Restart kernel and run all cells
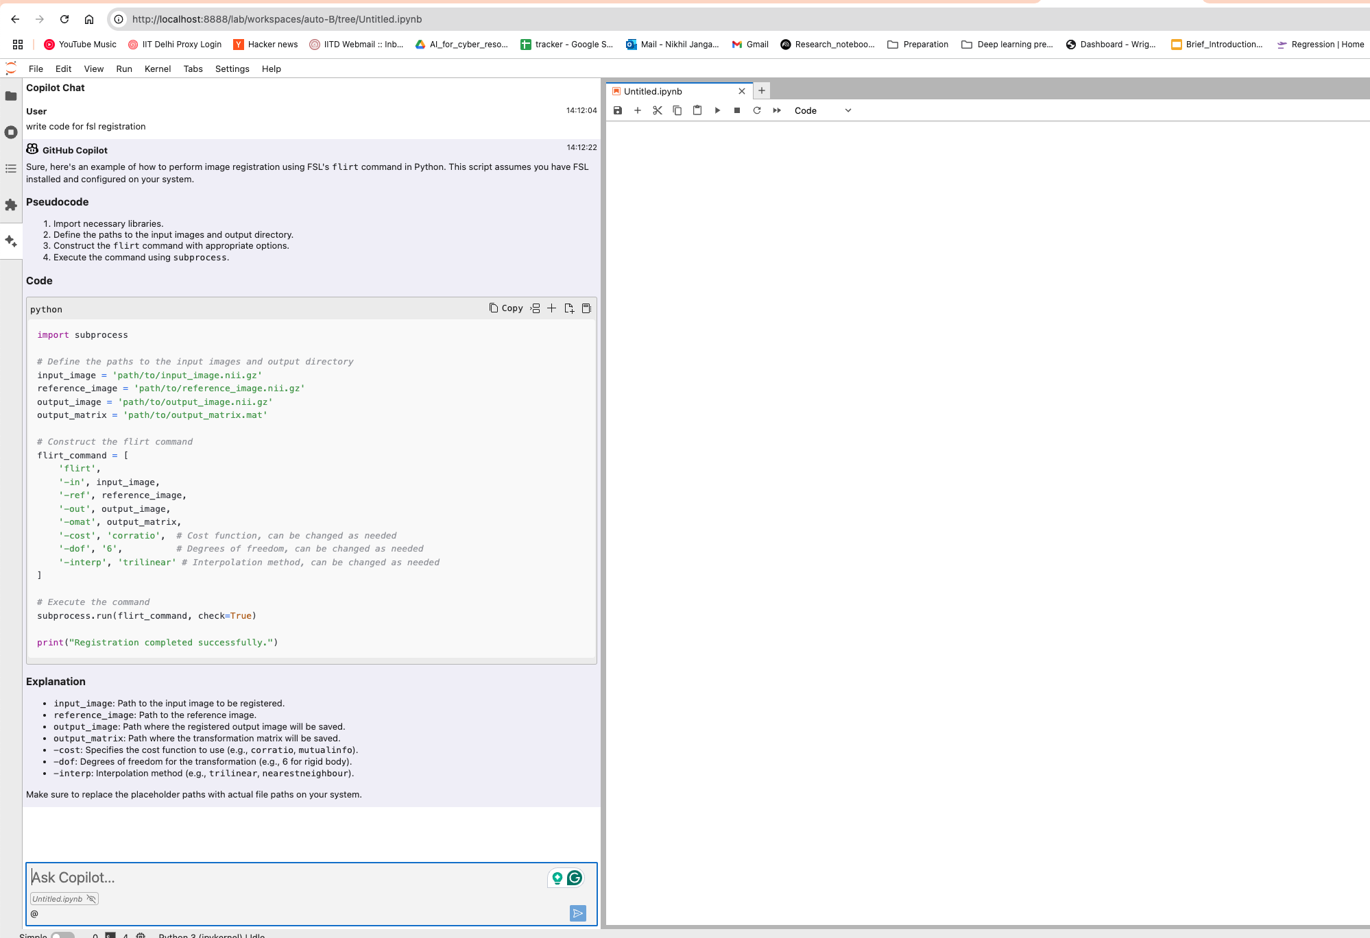Screen dimensions: 1370x938 coord(777,110)
